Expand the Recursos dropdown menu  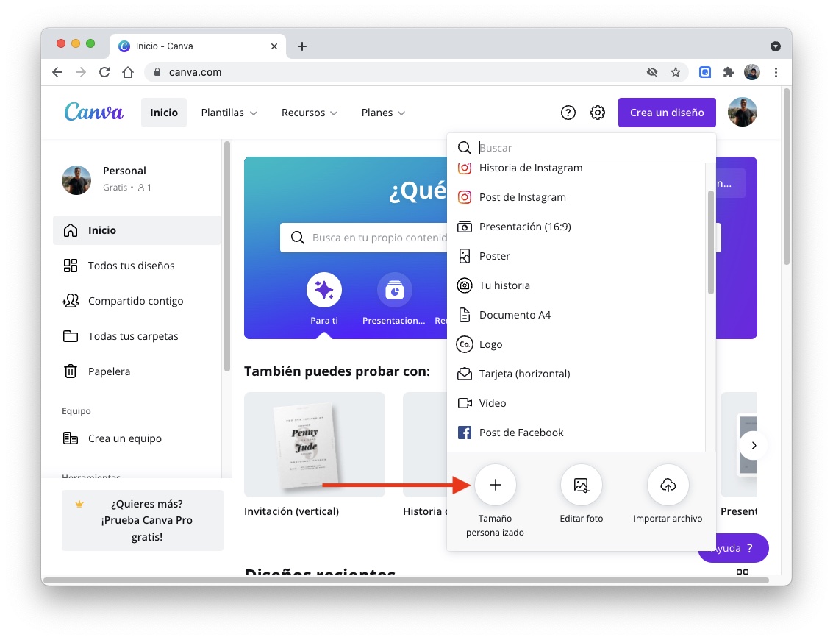309,113
